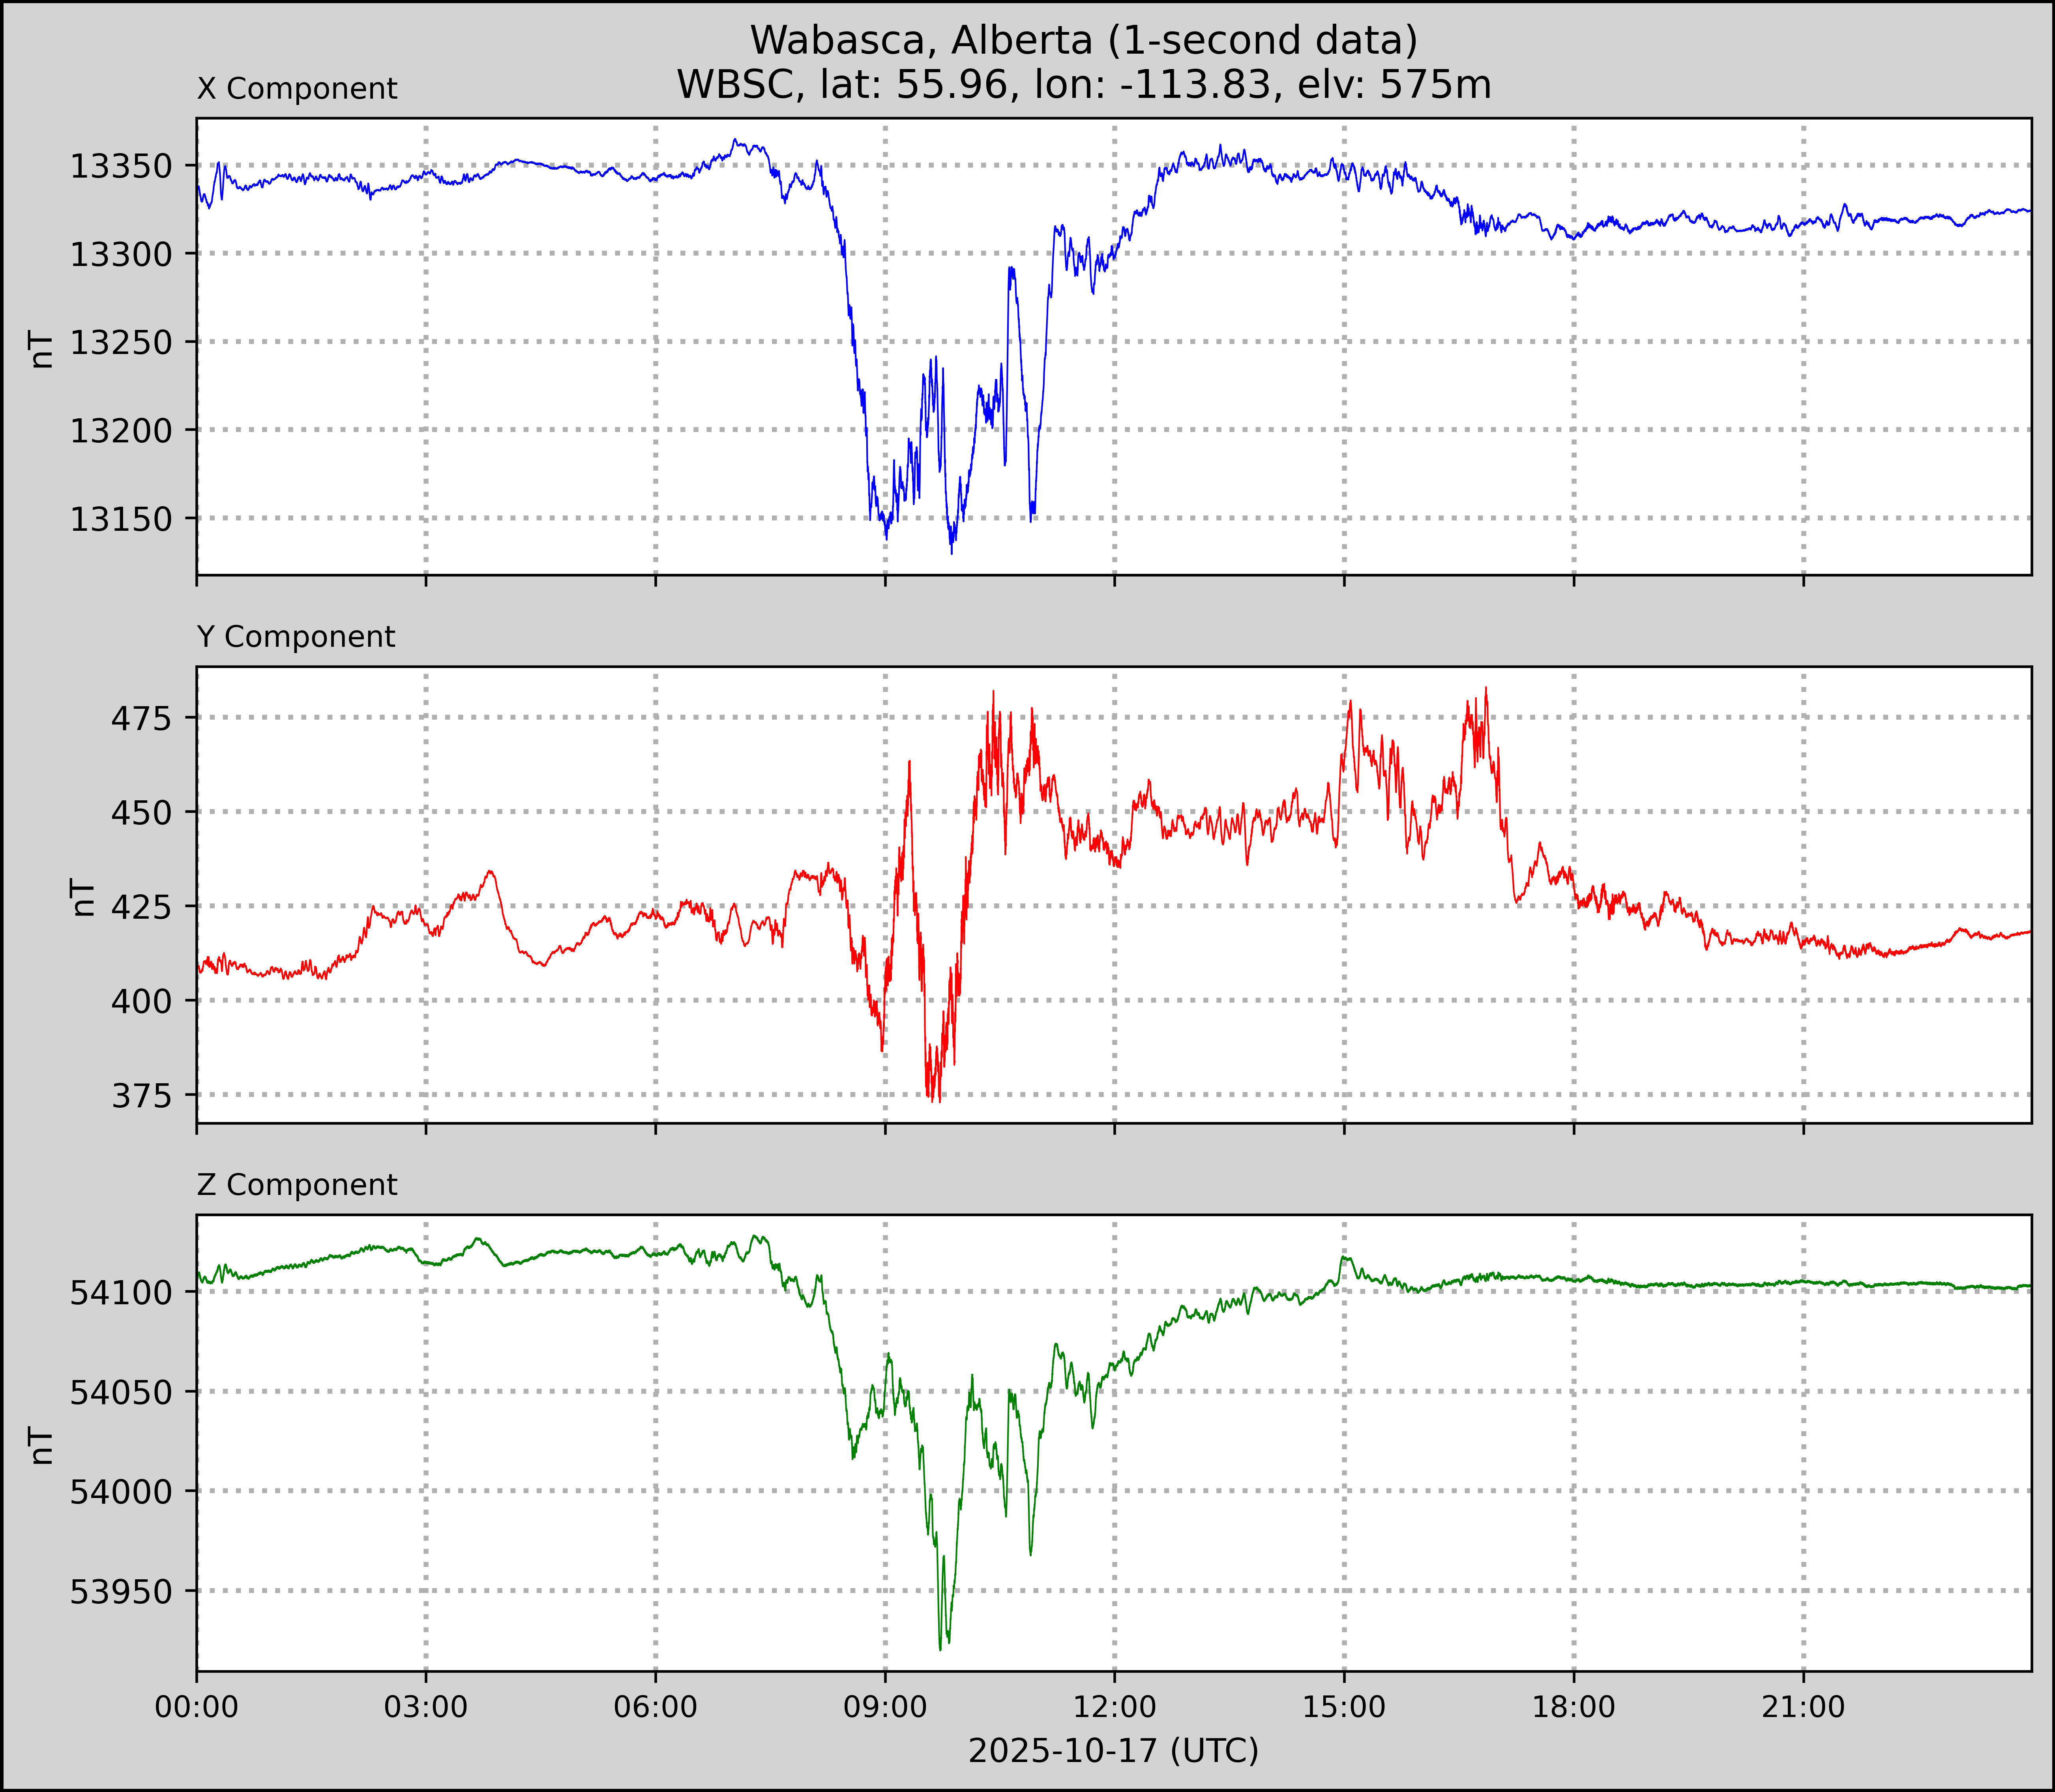The height and width of the screenshot is (1792, 2055).
Task: Click the 475 tick label in Y panel
Action: [x=141, y=718]
